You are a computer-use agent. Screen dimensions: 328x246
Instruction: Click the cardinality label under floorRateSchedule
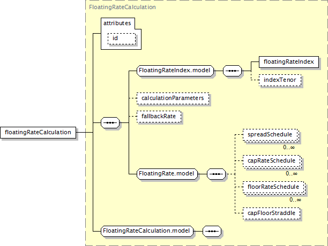295,199
